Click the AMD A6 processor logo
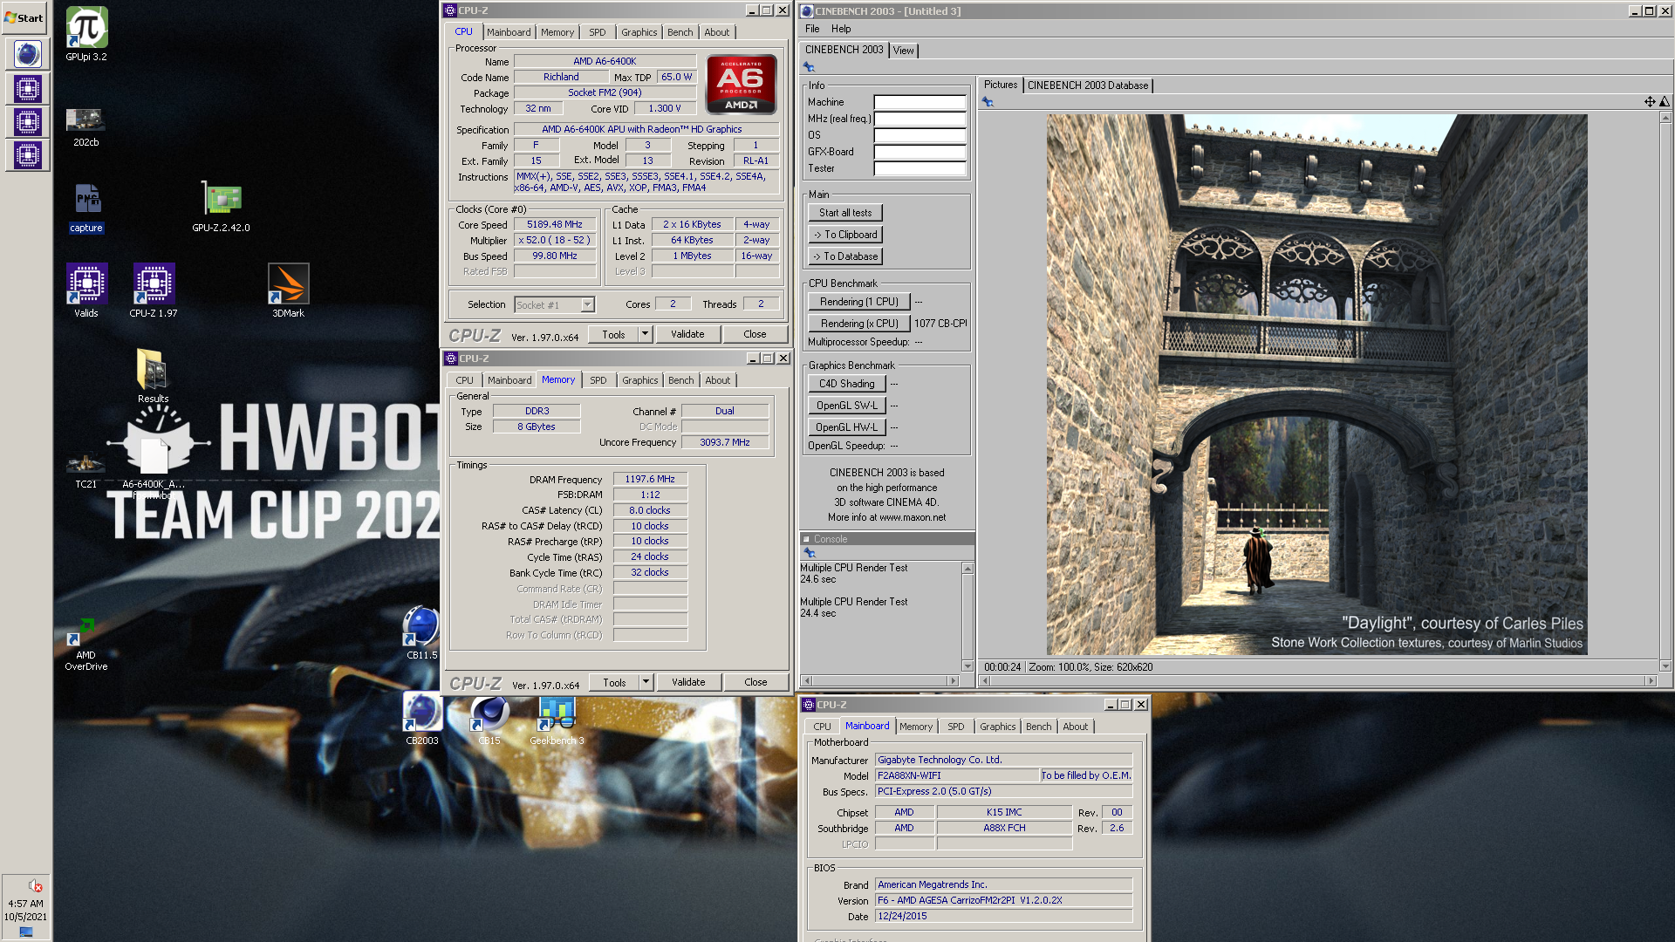 741,85
